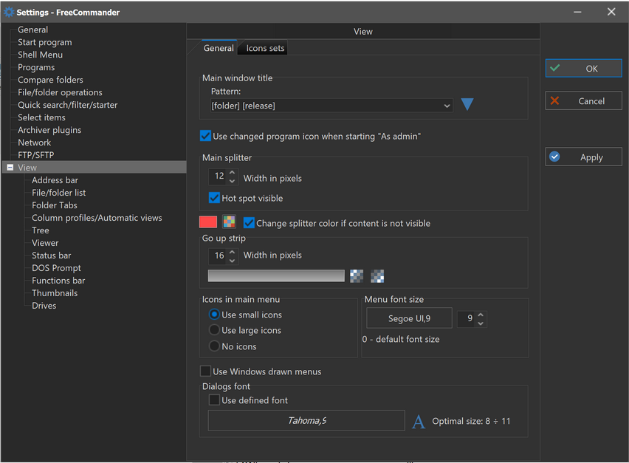Toggle 'Use changed program icon' checkbox
The width and height of the screenshot is (629, 463).
click(x=205, y=136)
